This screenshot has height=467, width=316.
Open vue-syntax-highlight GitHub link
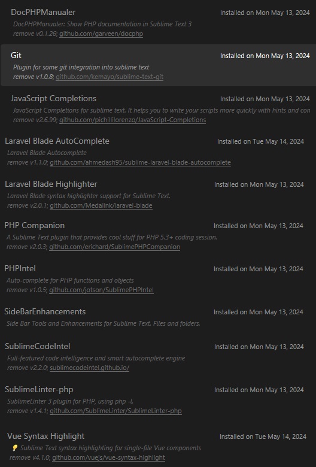(108, 458)
